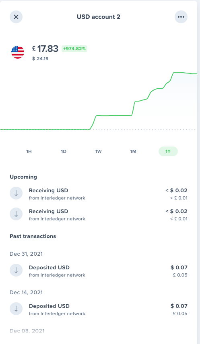
Task: Select the 1Y time range
Action: coord(168,151)
